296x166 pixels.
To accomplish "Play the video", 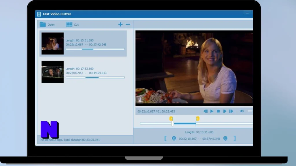I will point(212,111).
